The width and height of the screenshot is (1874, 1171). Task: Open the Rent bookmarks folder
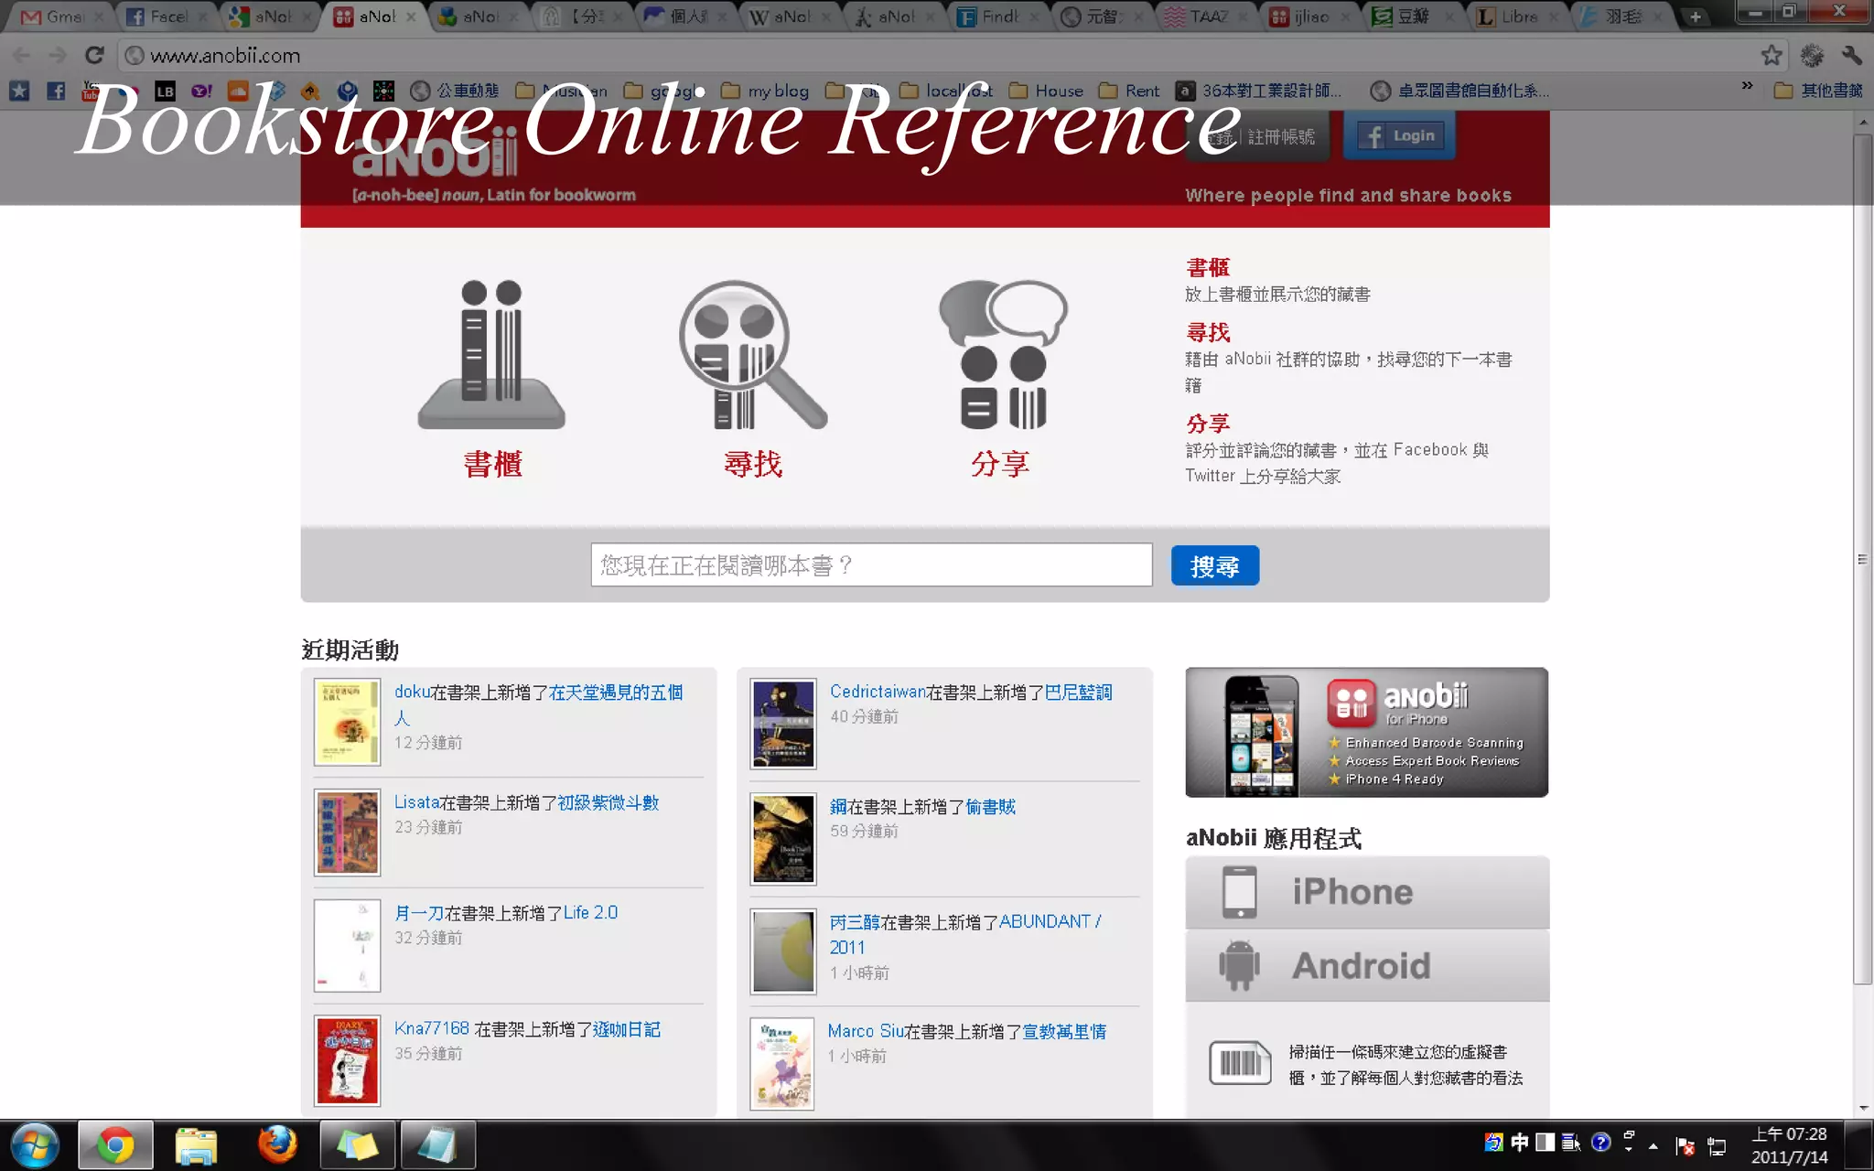click(1129, 91)
